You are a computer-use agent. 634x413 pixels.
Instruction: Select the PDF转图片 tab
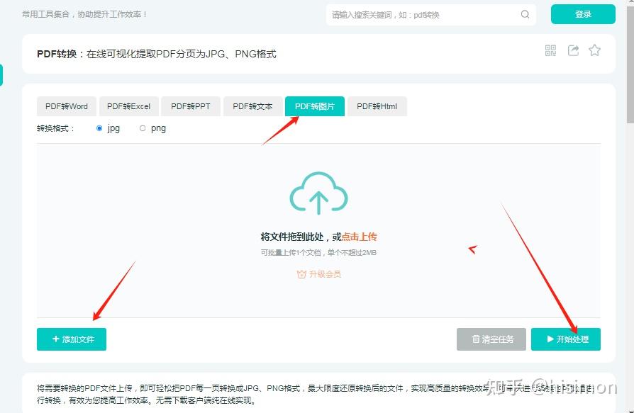[x=315, y=106]
